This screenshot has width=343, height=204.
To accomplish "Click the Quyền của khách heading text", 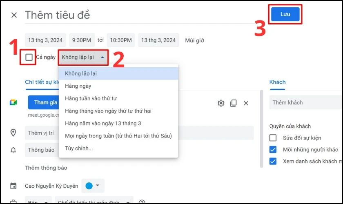I will click(x=290, y=126).
